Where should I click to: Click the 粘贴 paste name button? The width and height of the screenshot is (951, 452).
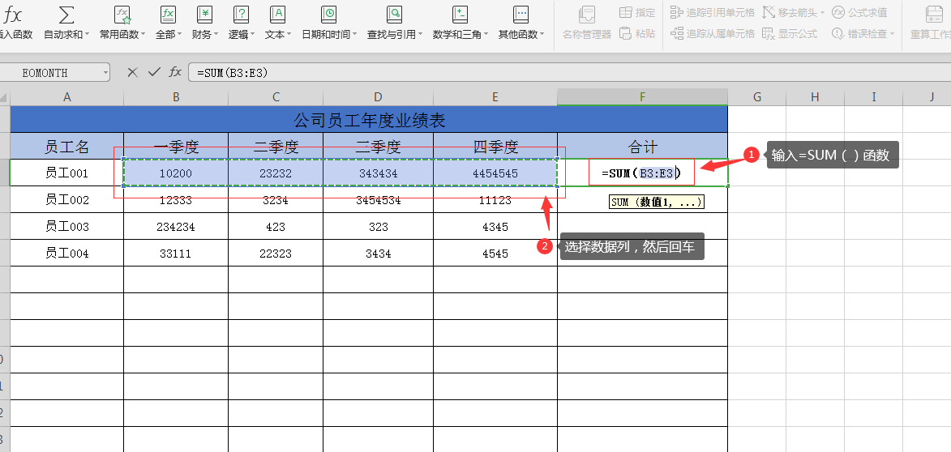pyautogui.click(x=636, y=34)
